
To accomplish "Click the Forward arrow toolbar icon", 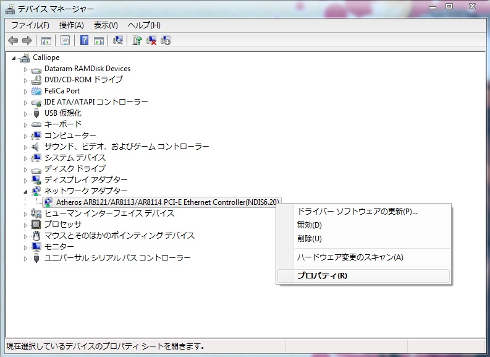I will [27, 40].
